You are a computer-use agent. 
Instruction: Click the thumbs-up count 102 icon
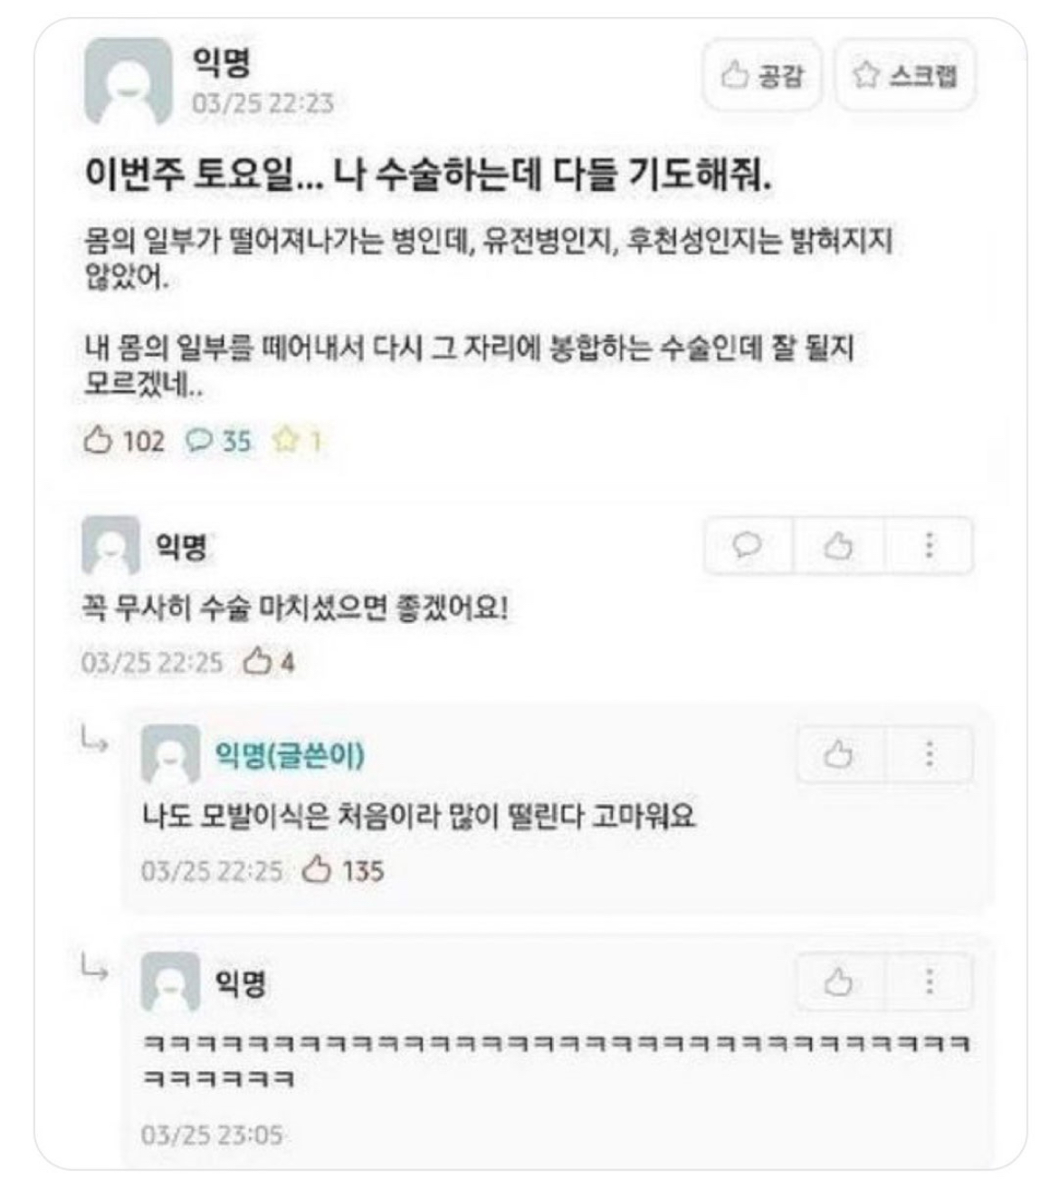pyautogui.click(x=97, y=441)
